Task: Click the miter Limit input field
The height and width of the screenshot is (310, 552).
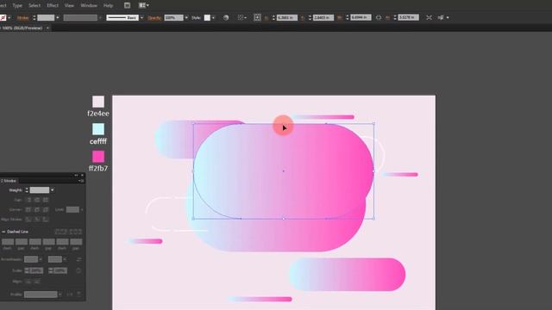Action: (x=72, y=209)
